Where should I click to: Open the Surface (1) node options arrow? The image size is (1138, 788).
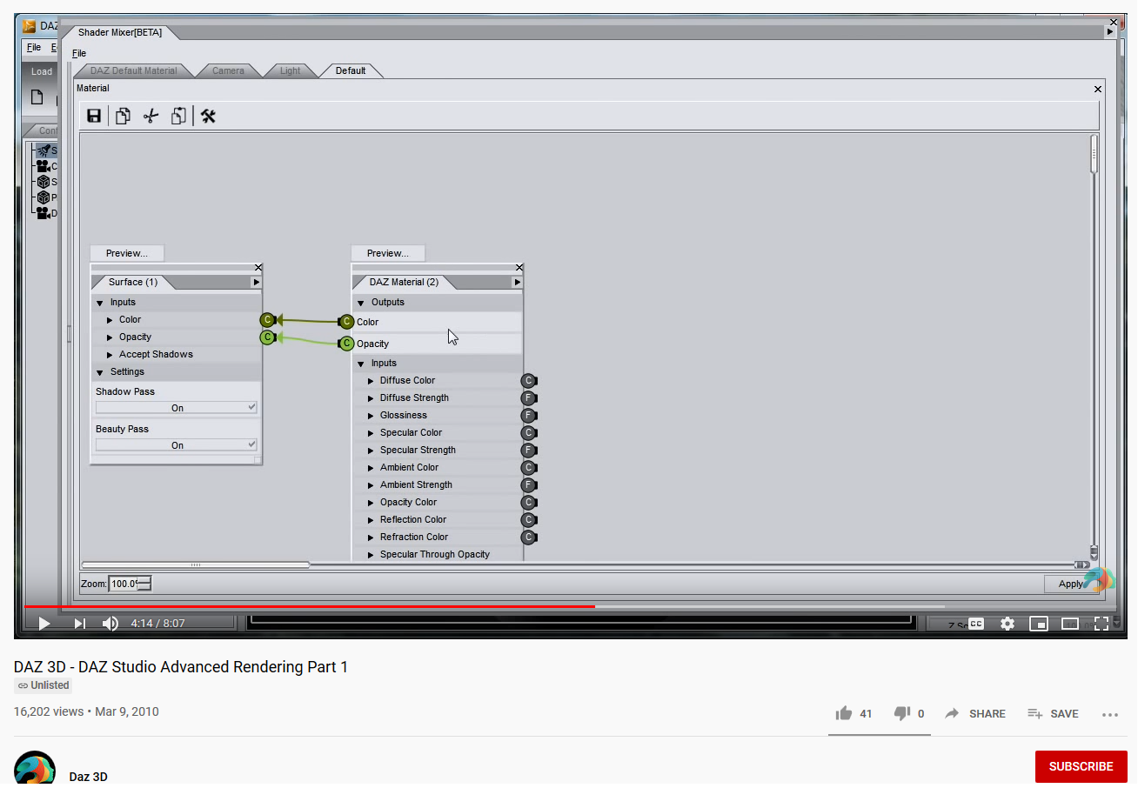click(x=256, y=282)
